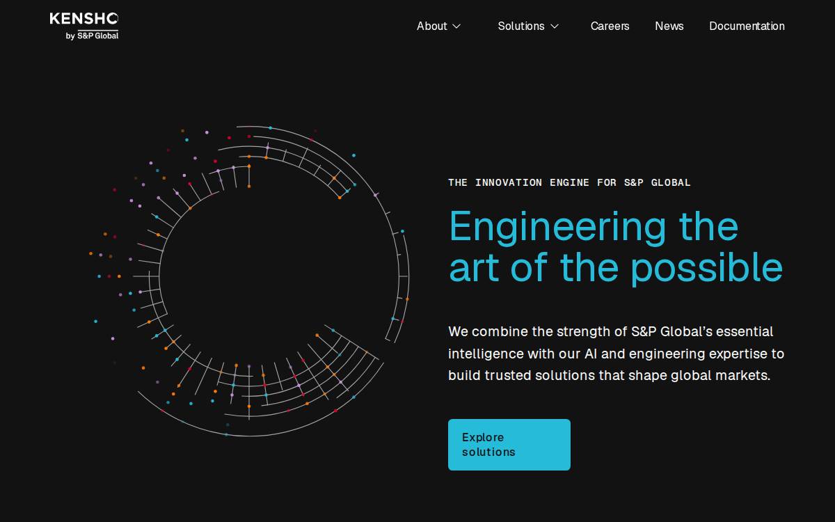Open the News page
The height and width of the screenshot is (522, 835).
(x=669, y=26)
